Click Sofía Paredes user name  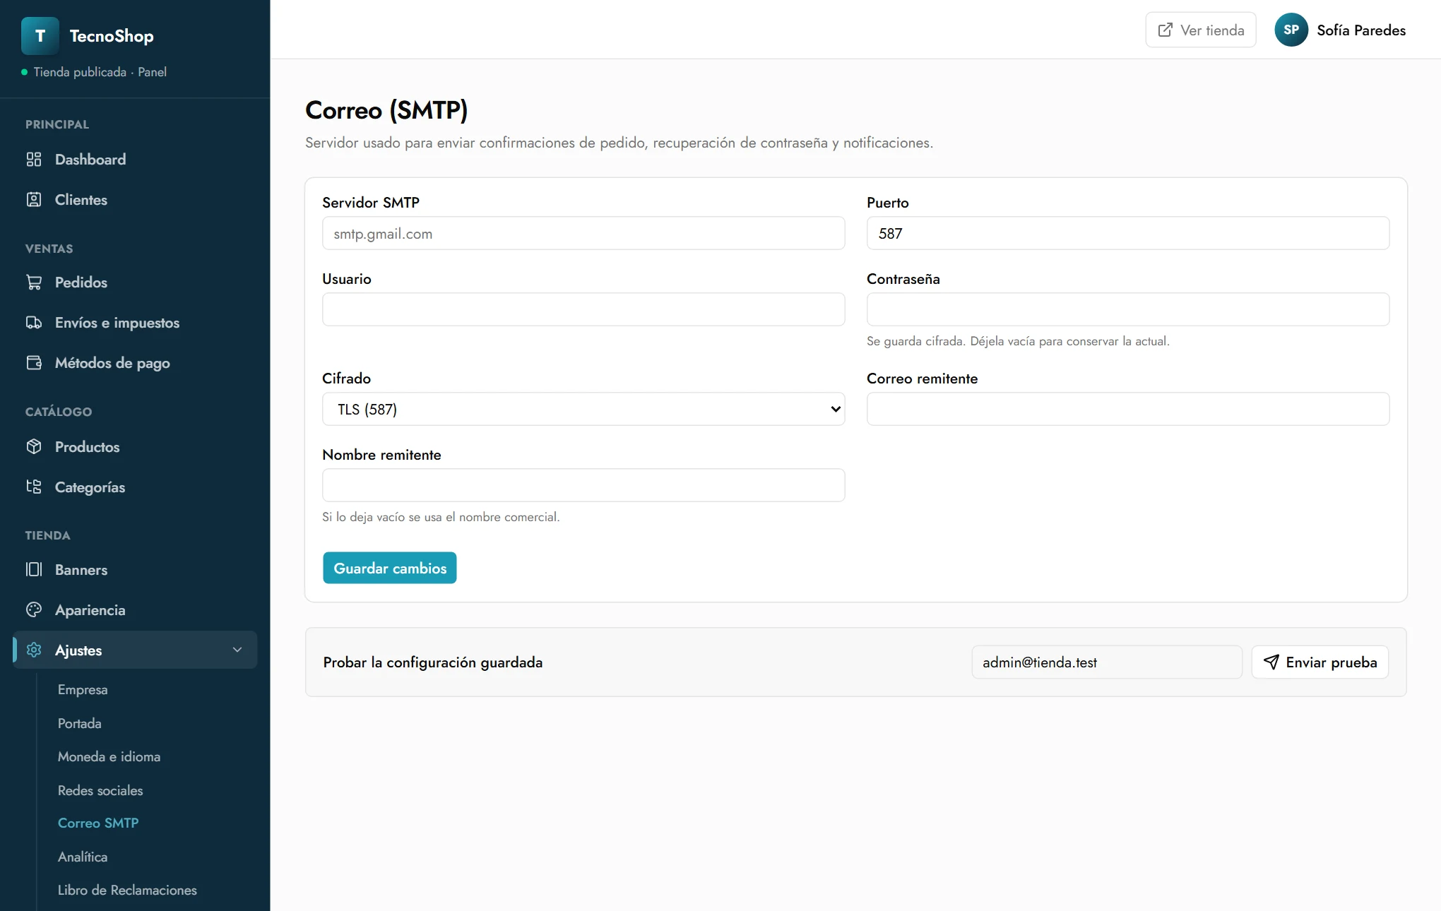[x=1361, y=30]
